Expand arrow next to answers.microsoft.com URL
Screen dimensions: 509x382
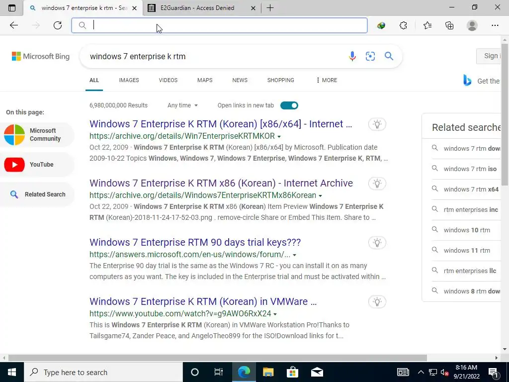(x=294, y=255)
